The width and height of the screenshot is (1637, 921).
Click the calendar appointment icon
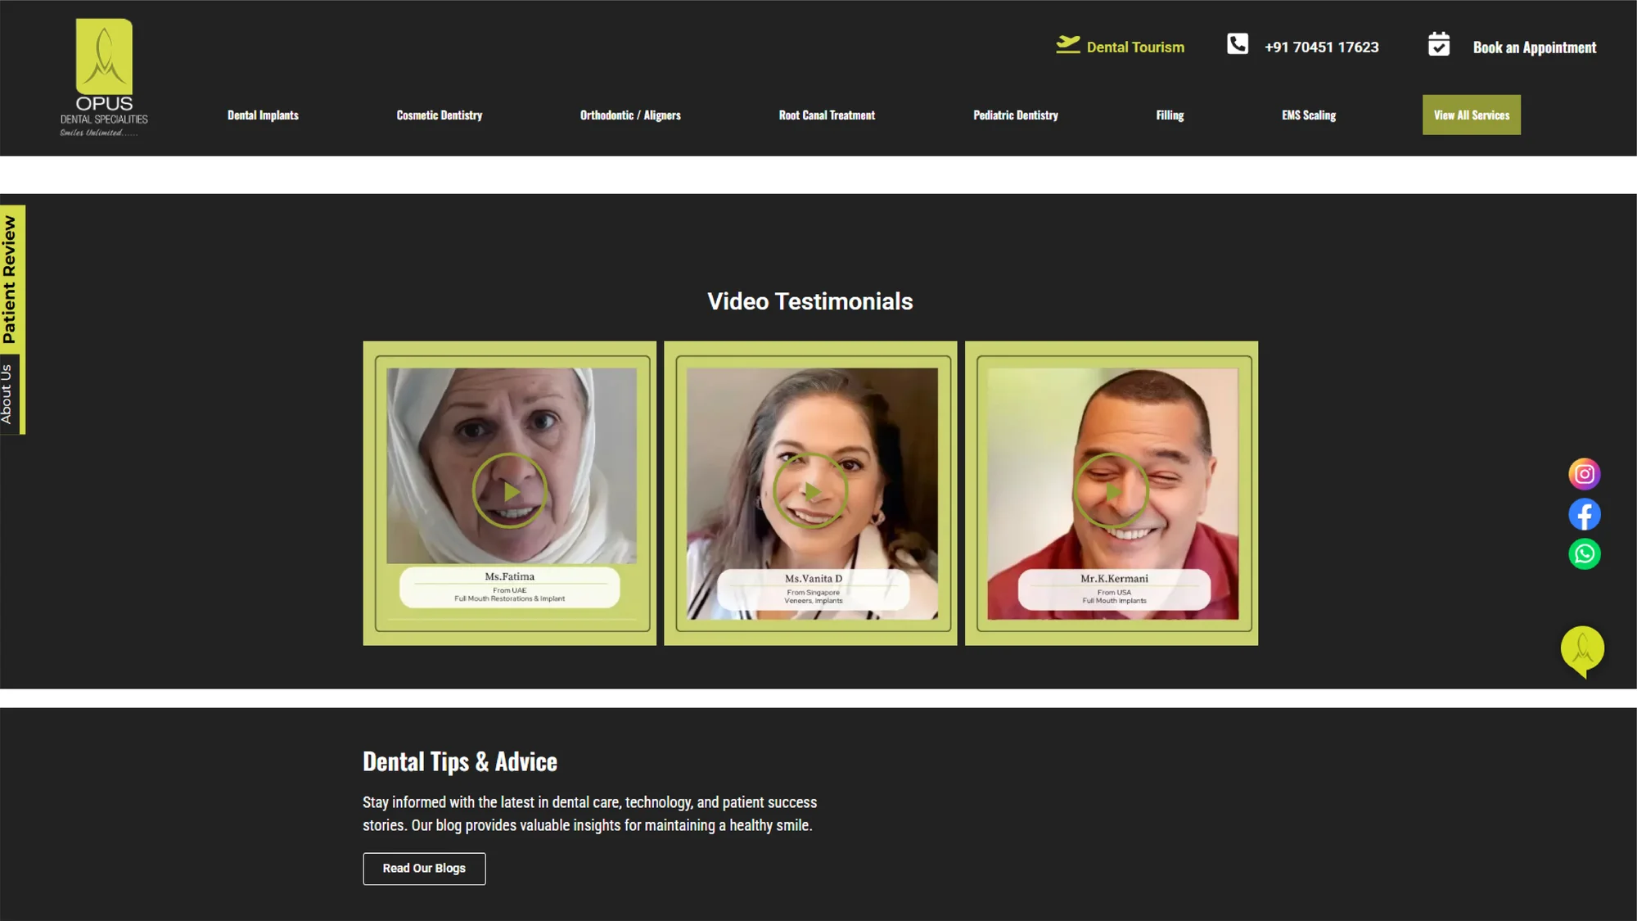point(1438,44)
